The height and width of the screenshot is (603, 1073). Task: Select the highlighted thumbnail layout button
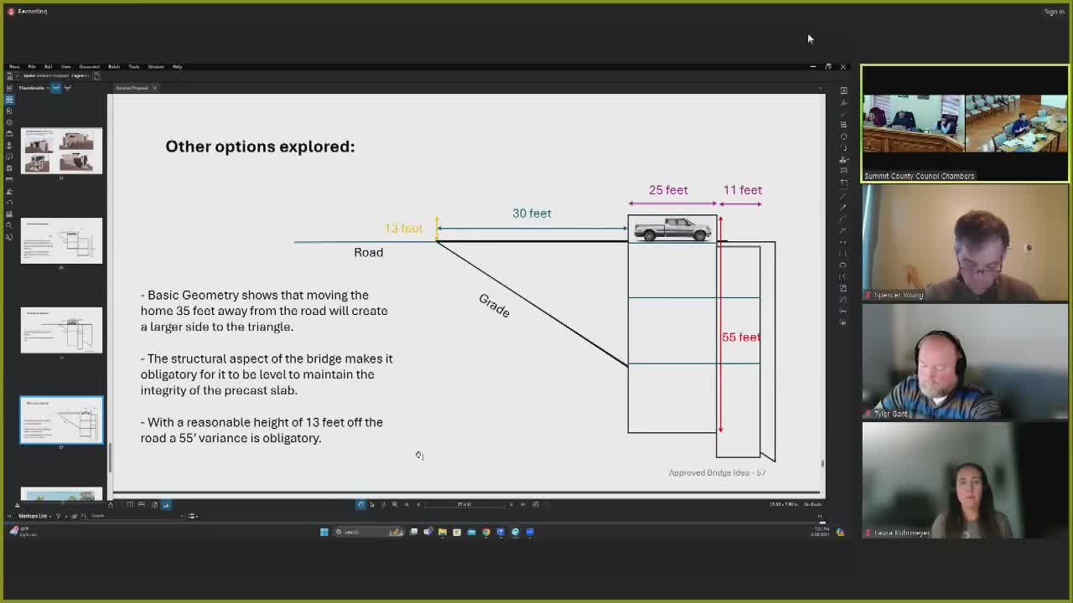tap(57, 88)
